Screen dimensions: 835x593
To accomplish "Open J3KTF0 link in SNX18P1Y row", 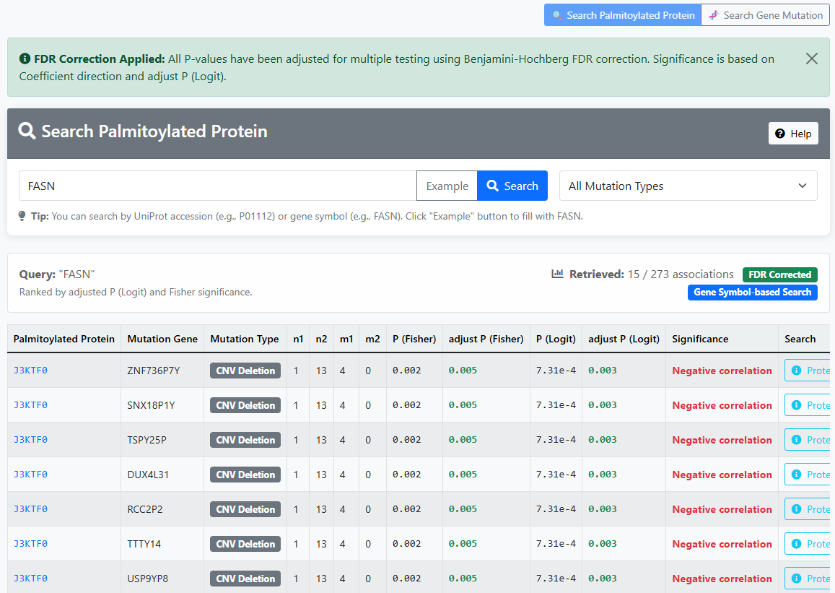I will click(x=30, y=405).
